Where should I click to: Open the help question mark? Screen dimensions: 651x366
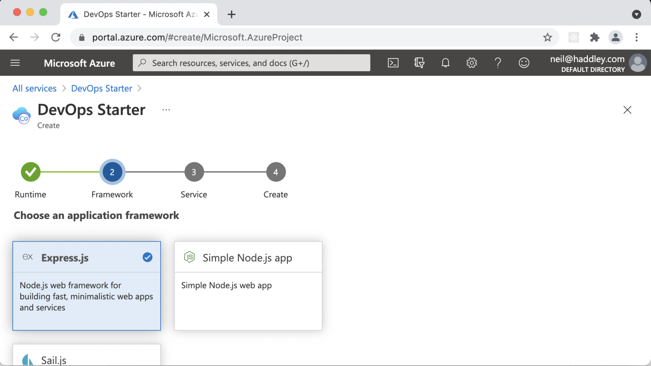pos(498,63)
